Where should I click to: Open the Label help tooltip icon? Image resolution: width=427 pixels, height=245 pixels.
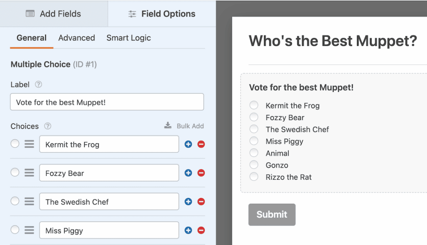[38, 85]
